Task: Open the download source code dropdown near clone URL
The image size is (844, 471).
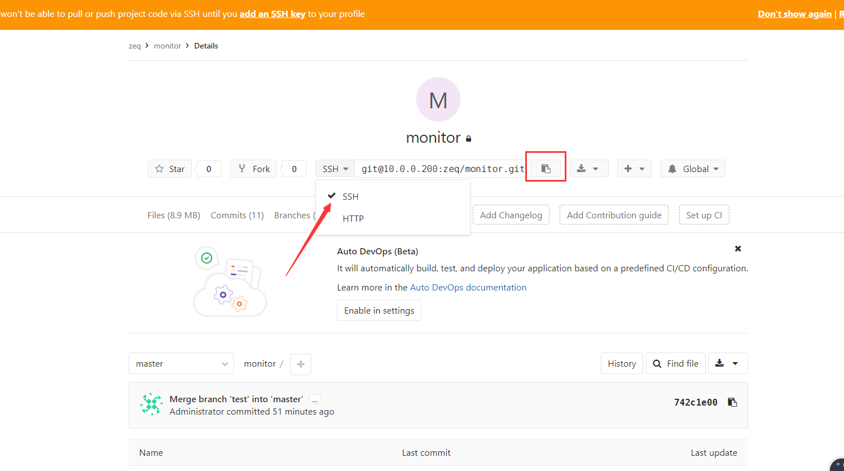Action: [588, 169]
